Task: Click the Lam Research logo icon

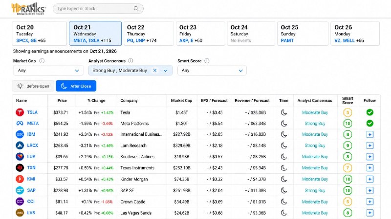Action: (x=20, y=146)
